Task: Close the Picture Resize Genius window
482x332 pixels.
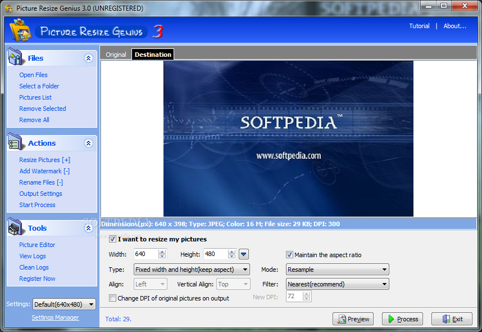Action: 465,6
